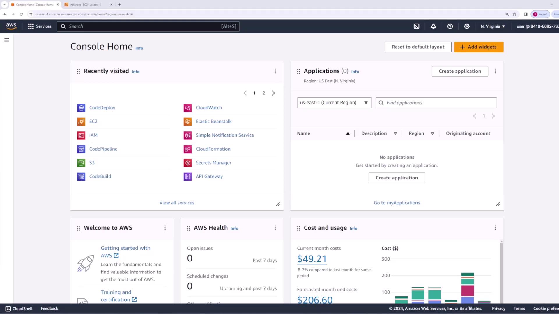Open the left hamburger navigation menu

(7, 40)
